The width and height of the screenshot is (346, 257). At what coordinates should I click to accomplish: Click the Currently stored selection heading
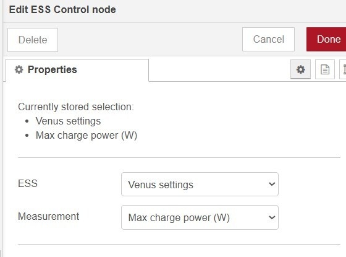(x=76, y=107)
